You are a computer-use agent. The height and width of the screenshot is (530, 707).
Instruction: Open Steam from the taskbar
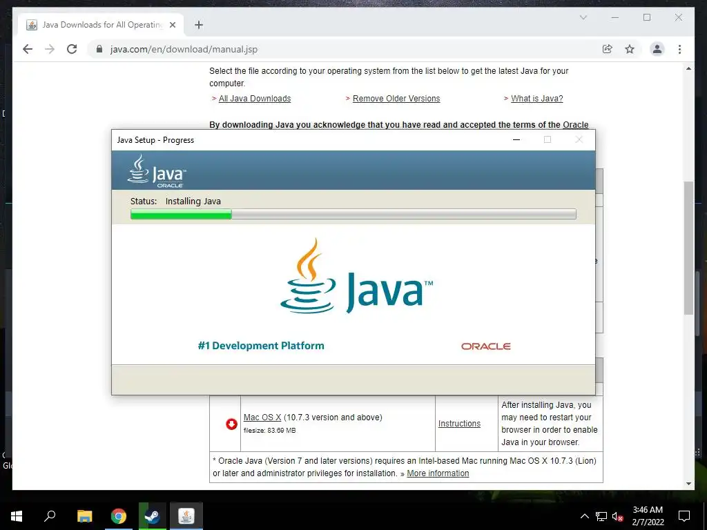(x=153, y=516)
